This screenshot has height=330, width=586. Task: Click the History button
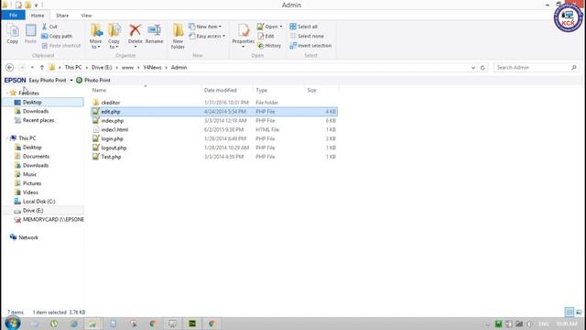click(269, 45)
